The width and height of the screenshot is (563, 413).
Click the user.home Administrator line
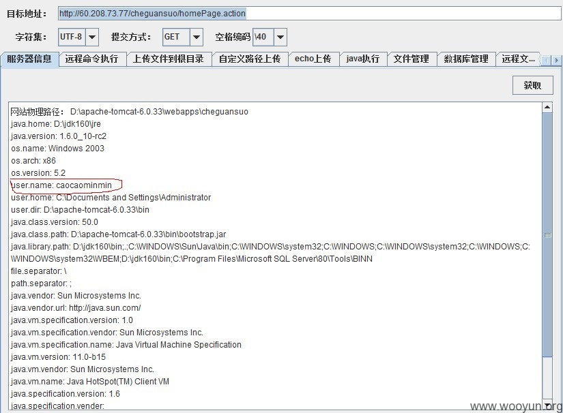pyautogui.click(x=111, y=198)
